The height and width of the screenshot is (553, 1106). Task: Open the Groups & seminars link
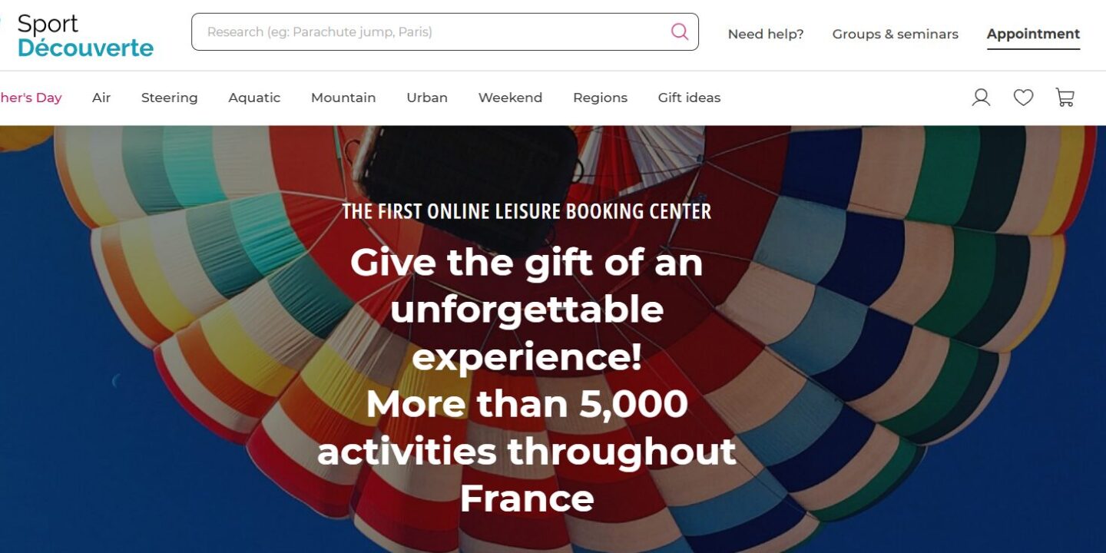tap(896, 34)
